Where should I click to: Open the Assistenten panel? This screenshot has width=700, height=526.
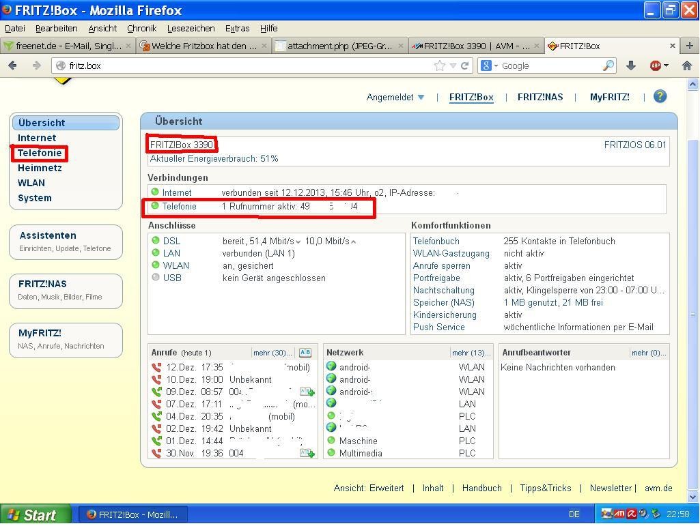(66, 242)
